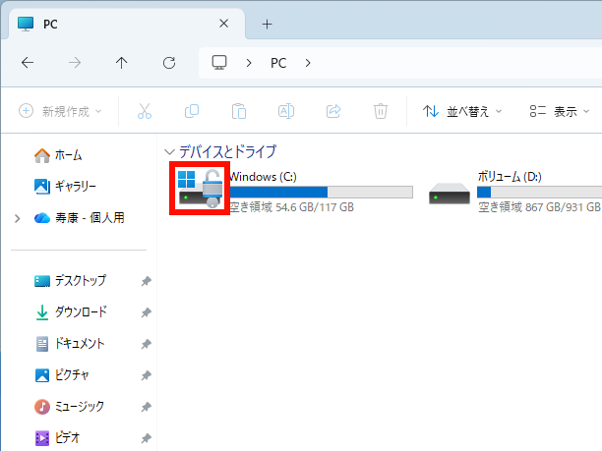Click the Share icon in toolbar
Image resolution: width=602 pixels, height=451 pixels.
tap(333, 111)
